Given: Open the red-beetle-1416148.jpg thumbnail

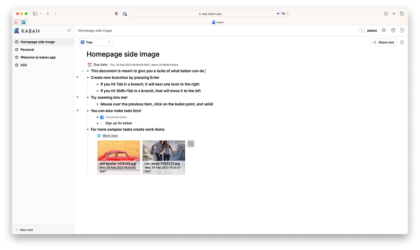Looking at the screenshot, I should tap(119, 157).
